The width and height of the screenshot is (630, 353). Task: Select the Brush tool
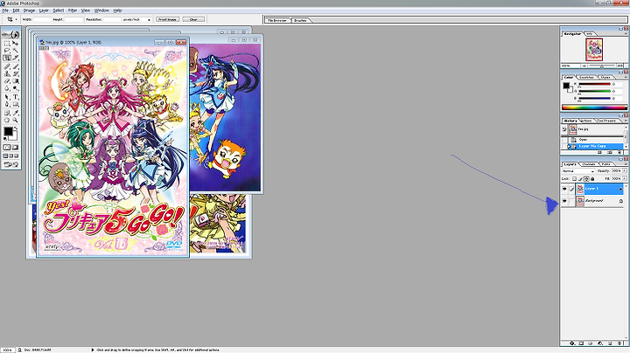(16, 66)
